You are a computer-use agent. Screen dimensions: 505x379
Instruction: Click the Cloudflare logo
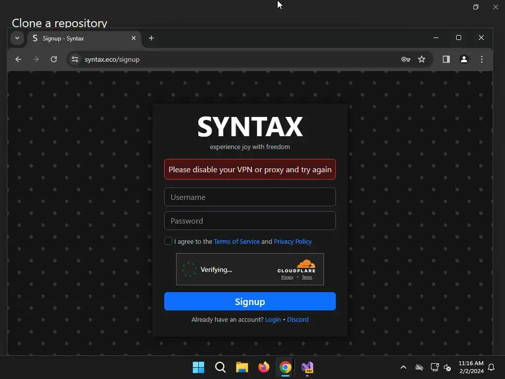(x=296, y=266)
